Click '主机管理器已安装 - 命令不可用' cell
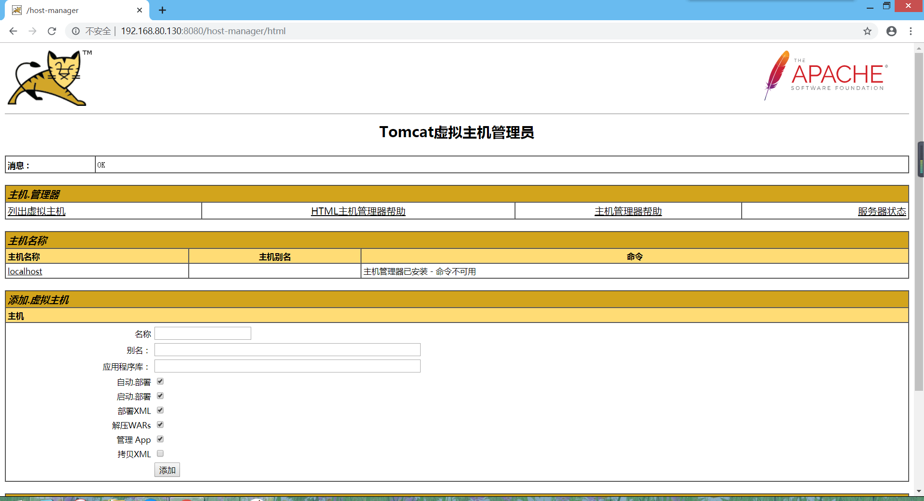The height and width of the screenshot is (501, 924). pyautogui.click(x=635, y=271)
